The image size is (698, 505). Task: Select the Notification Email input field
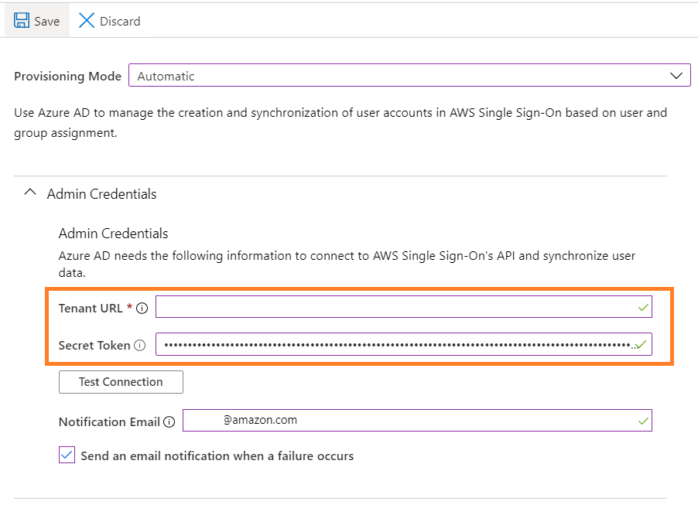point(418,421)
